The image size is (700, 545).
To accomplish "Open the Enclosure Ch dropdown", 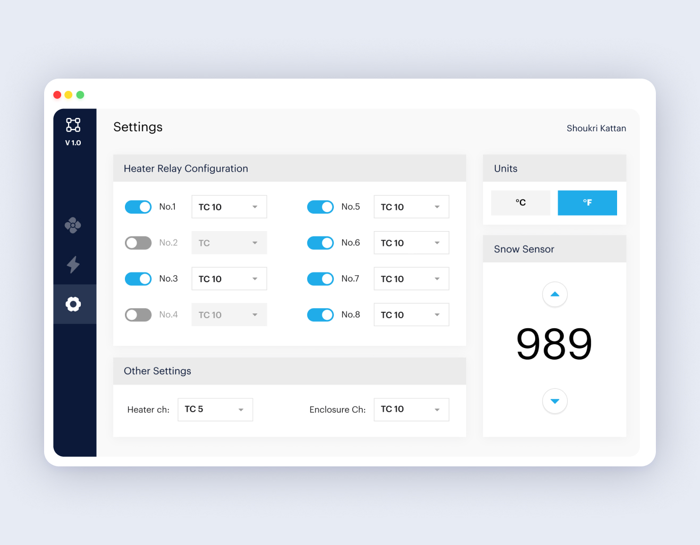I will [x=411, y=410].
